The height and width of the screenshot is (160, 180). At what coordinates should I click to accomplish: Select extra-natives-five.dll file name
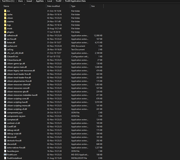(16, 147)
